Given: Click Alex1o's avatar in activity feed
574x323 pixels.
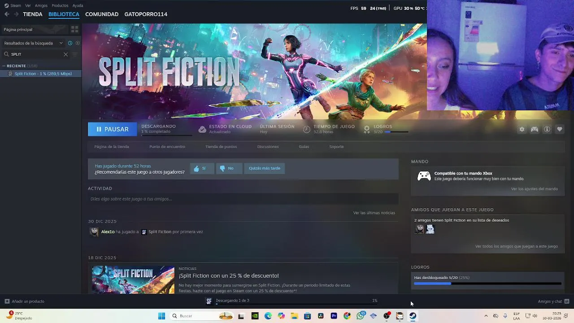Looking at the screenshot, I should point(94,232).
